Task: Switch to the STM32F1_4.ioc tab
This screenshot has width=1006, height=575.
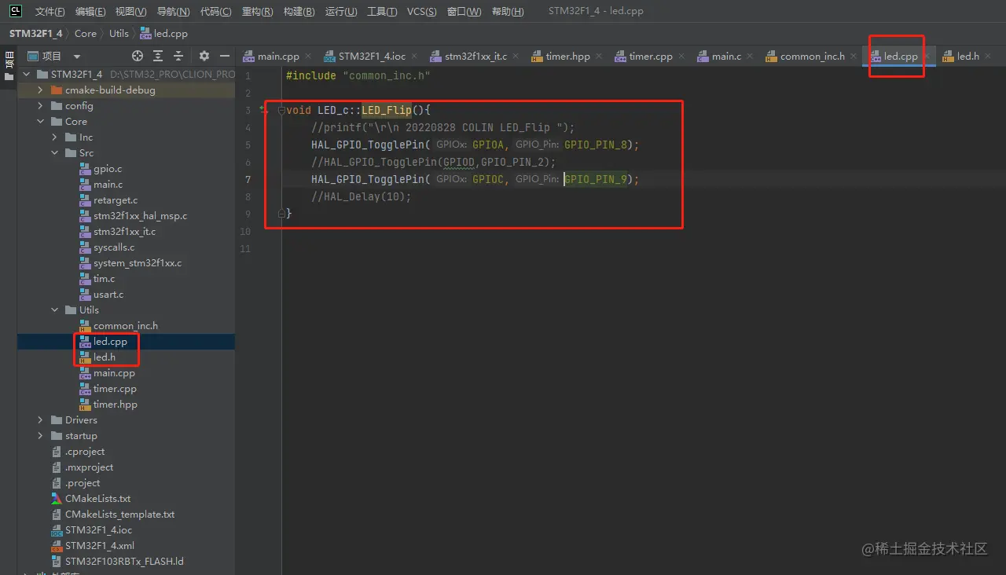Action: coord(372,57)
